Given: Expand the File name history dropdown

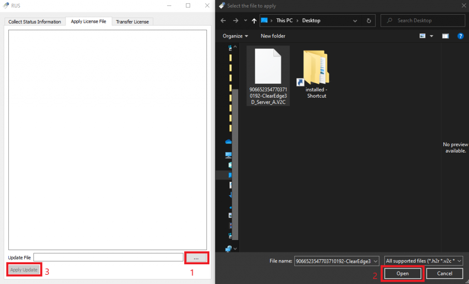Looking at the screenshot, I should click(x=376, y=261).
